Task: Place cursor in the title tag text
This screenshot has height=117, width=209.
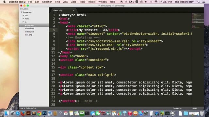Action: [92, 30]
